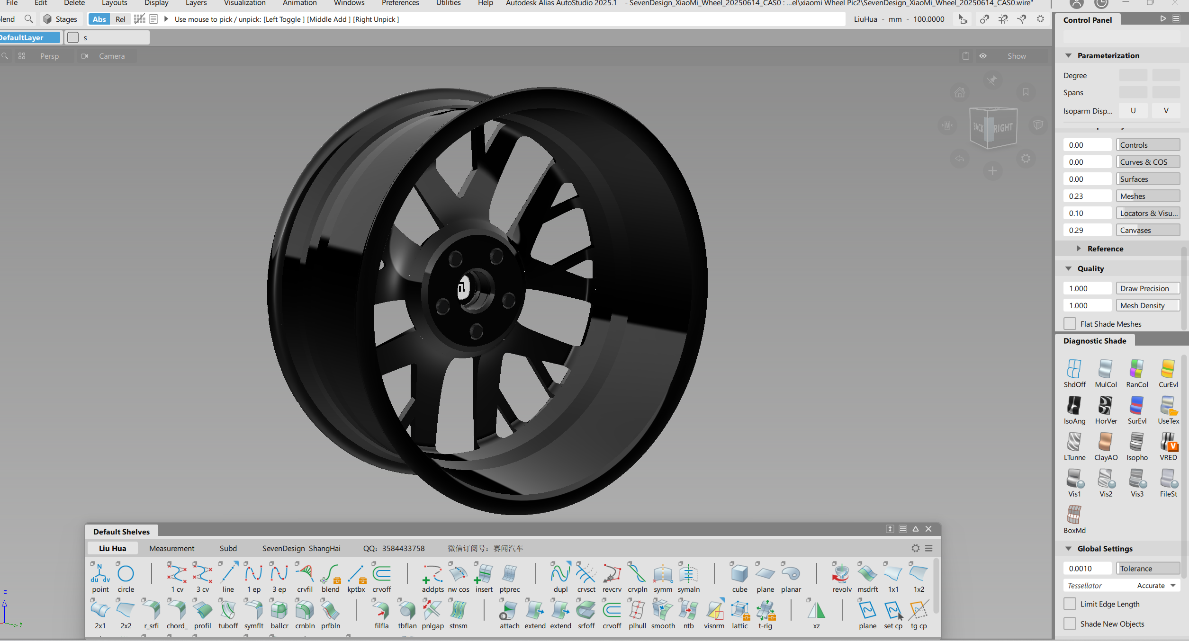Select the HorVer diagnostic shade icon

pos(1105,406)
